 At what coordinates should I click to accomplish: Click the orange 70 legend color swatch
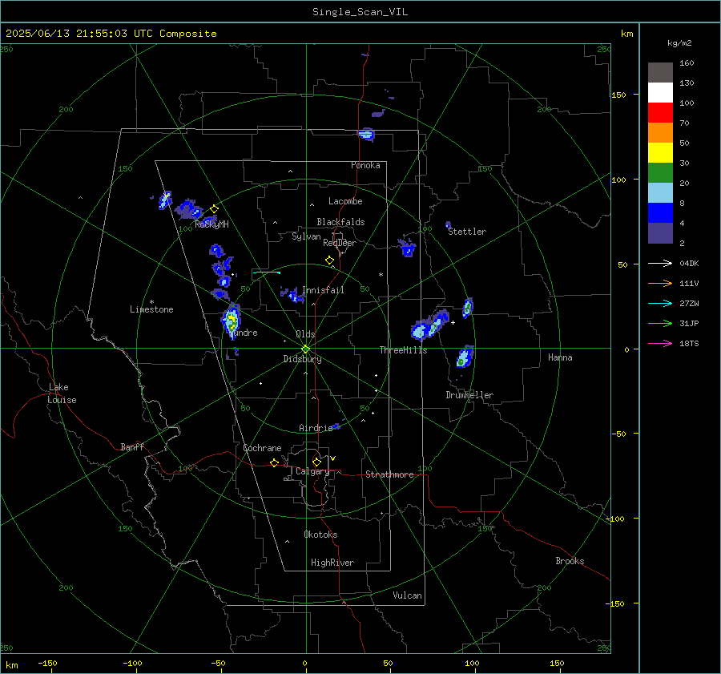tap(660, 133)
